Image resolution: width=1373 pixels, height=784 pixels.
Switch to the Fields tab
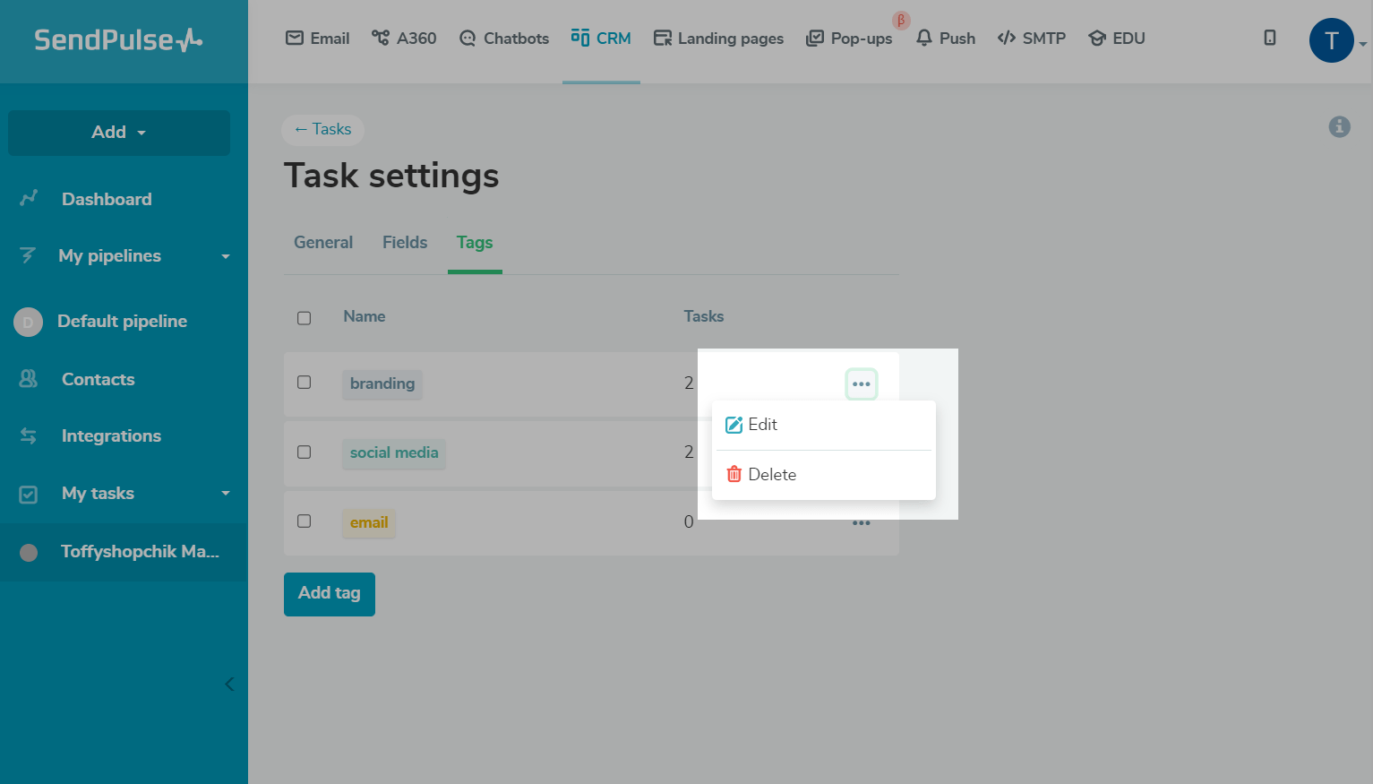(405, 243)
